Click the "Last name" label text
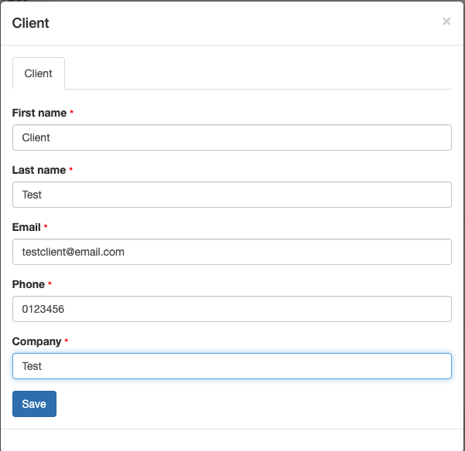The height and width of the screenshot is (451, 465). [39, 170]
